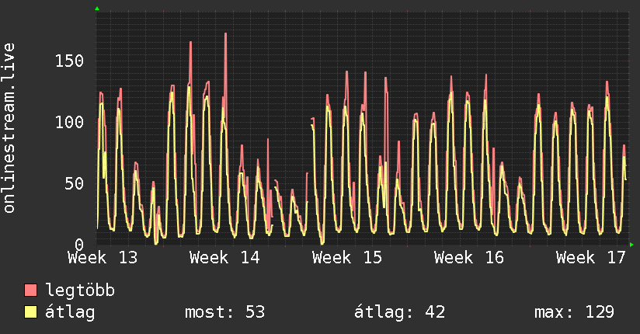Image resolution: width=640 pixels, height=334 pixels.
Task: Click the green arrow atop the y-axis
Action: 97,9
